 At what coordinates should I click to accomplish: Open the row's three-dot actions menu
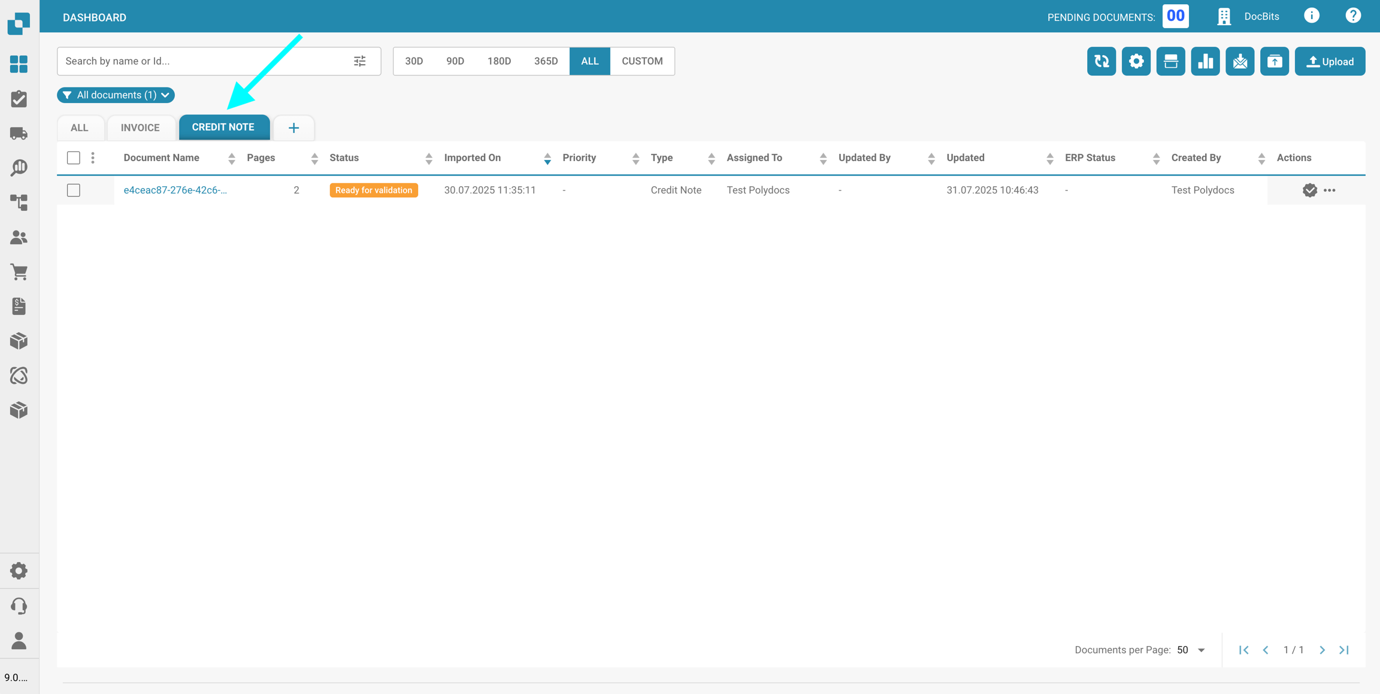click(1330, 190)
